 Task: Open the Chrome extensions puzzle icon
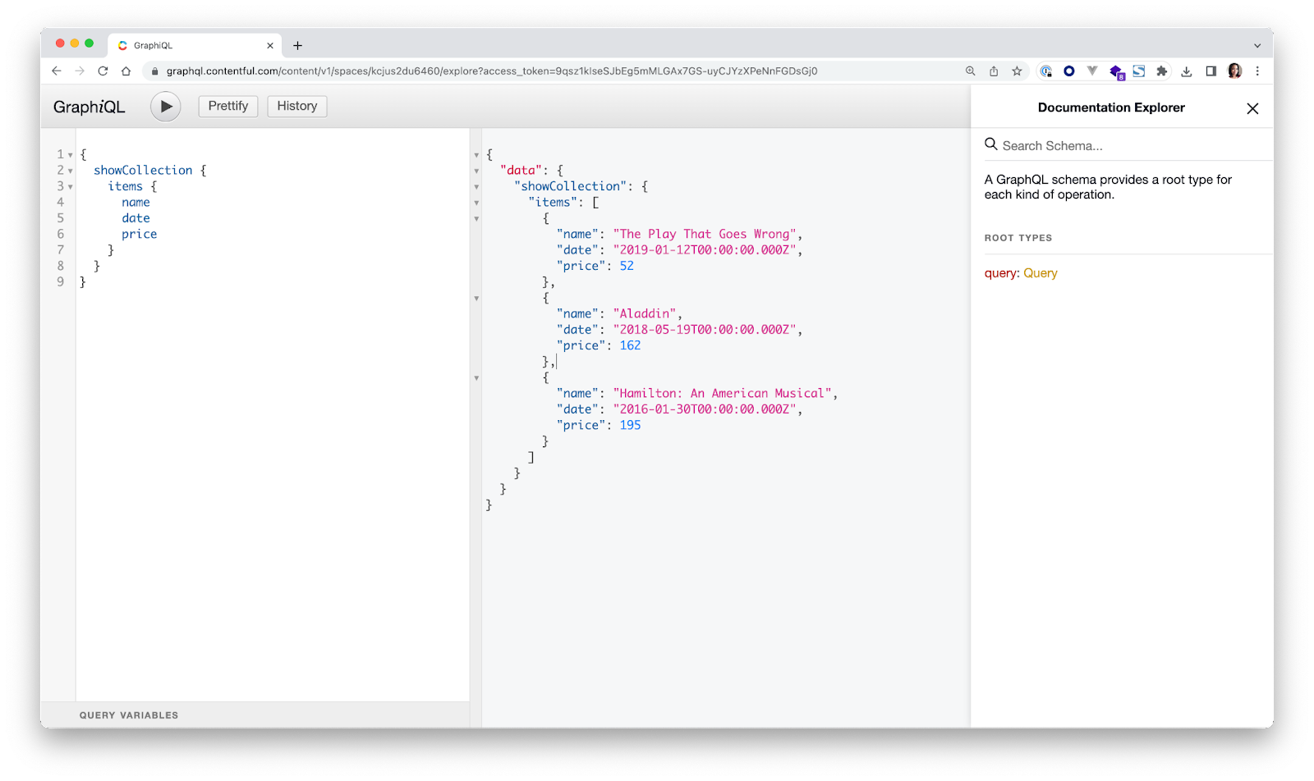tap(1161, 71)
